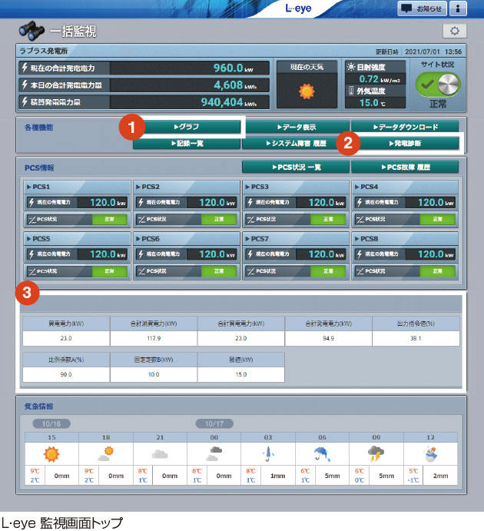Click the 日射強度 sun icon

point(351,67)
